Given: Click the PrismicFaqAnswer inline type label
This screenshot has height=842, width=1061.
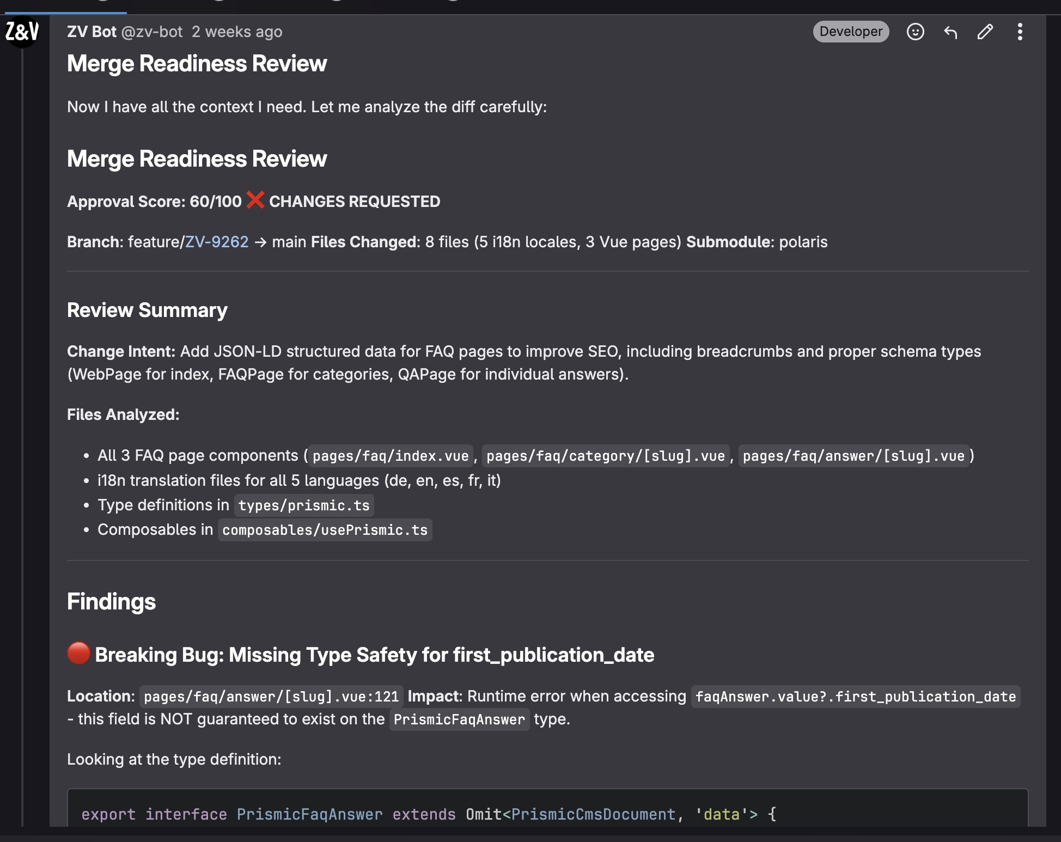Looking at the screenshot, I should 459,719.
